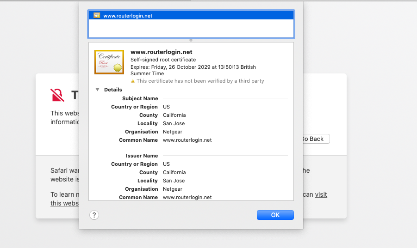
Task: Collapse the Details disclosure triangle
Action: [97, 90]
